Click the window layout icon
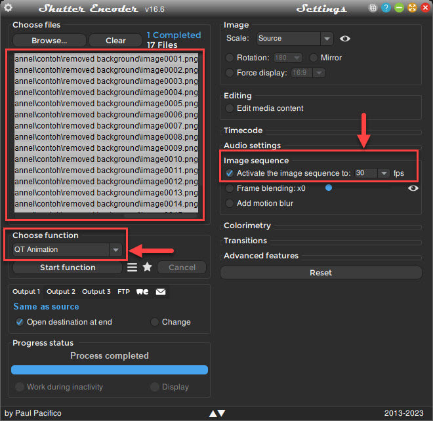This screenshot has height=421, width=433. (x=373, y=8)
